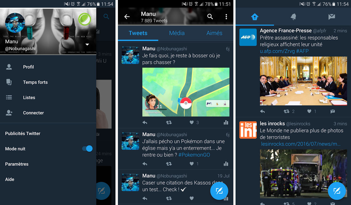Image resolution: width=351 pixels, height=205 pixels.
Task: Retweet the Kassos citation tweet
Action: pyautogui.click(x=169, y=198)
